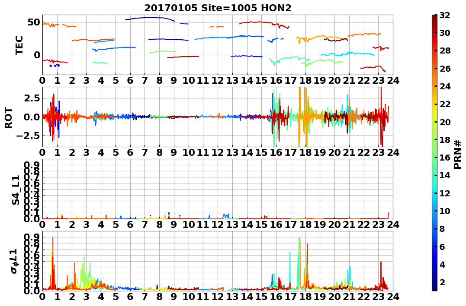The image size is (466, 306).
Task: Click colorbar tick label 8
Action: [442, 229]
